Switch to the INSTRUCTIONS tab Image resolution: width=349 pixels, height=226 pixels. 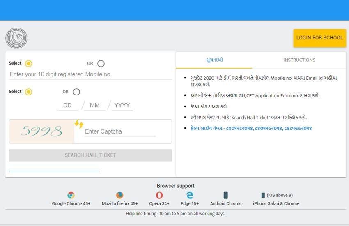point(299,60)
